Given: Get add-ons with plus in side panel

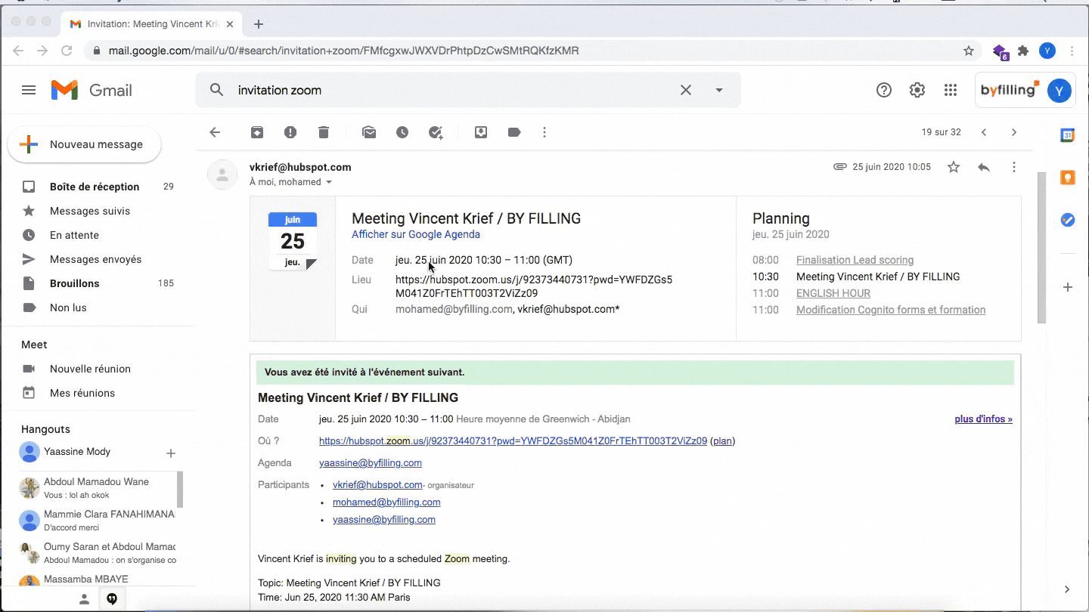Looking at the screenshot, I should coord(1068,287).
